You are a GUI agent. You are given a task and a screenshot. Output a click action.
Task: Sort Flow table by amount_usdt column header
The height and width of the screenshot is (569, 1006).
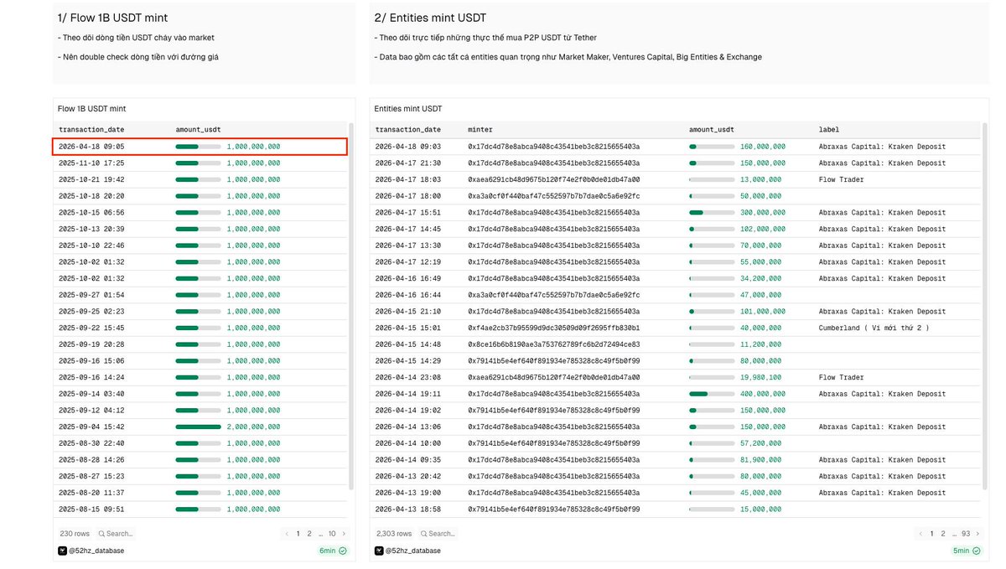click(198, 130)
